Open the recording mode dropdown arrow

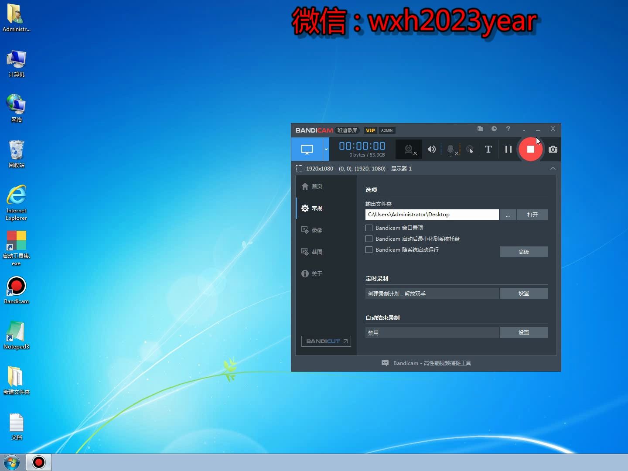point(326,149)
